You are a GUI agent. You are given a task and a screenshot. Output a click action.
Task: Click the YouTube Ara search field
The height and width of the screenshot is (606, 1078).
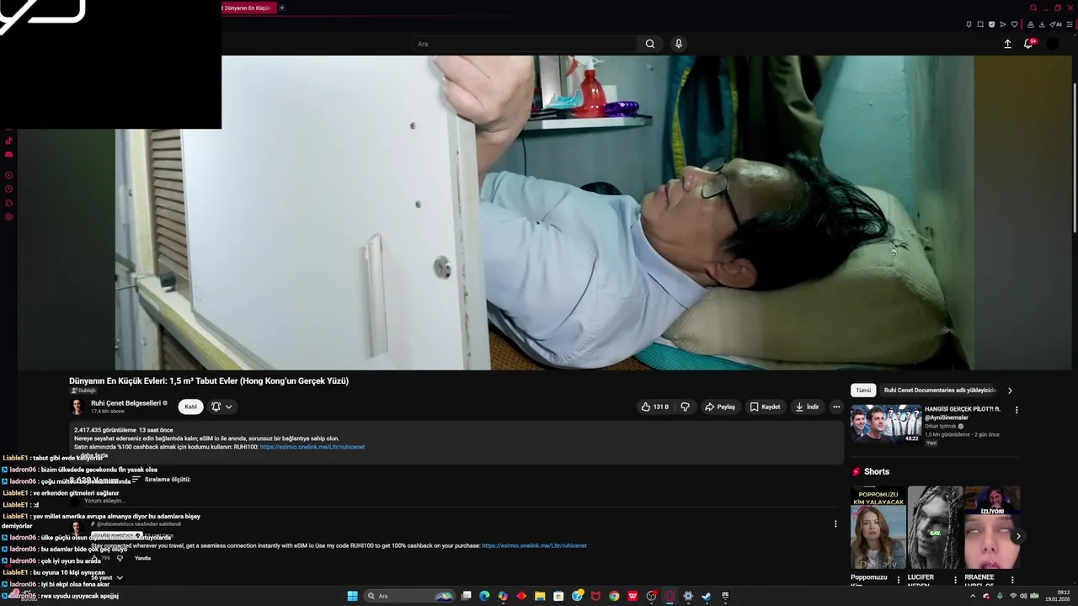pos(524,44)
